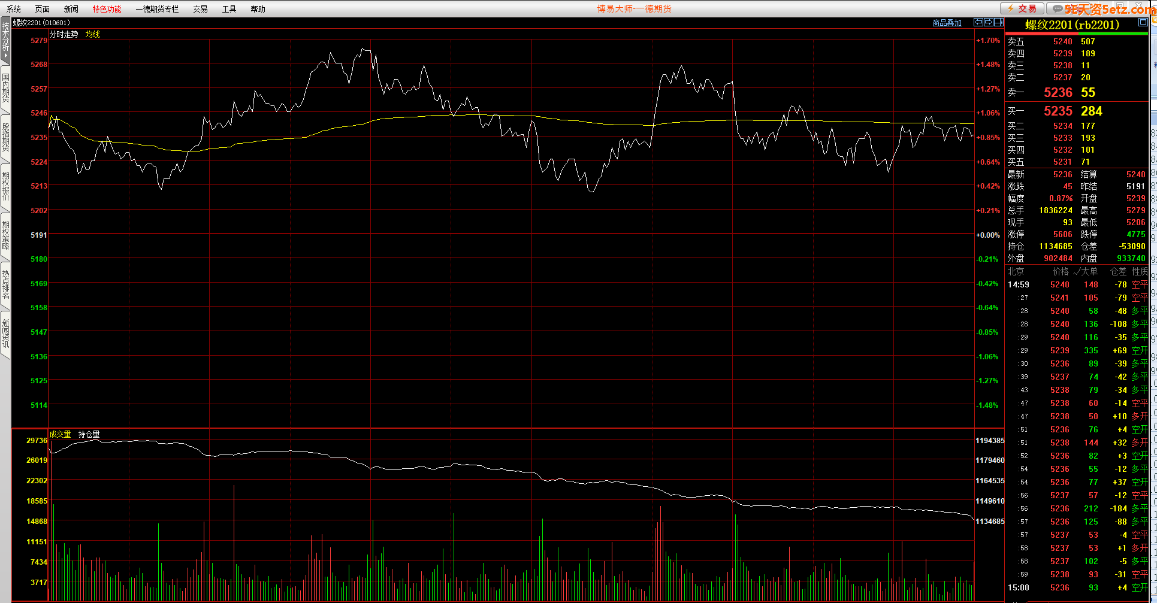The image size is (1157, 603).
Task: Click the 涨停 limit-up price 5606
Action: [x=1063, y=234]
